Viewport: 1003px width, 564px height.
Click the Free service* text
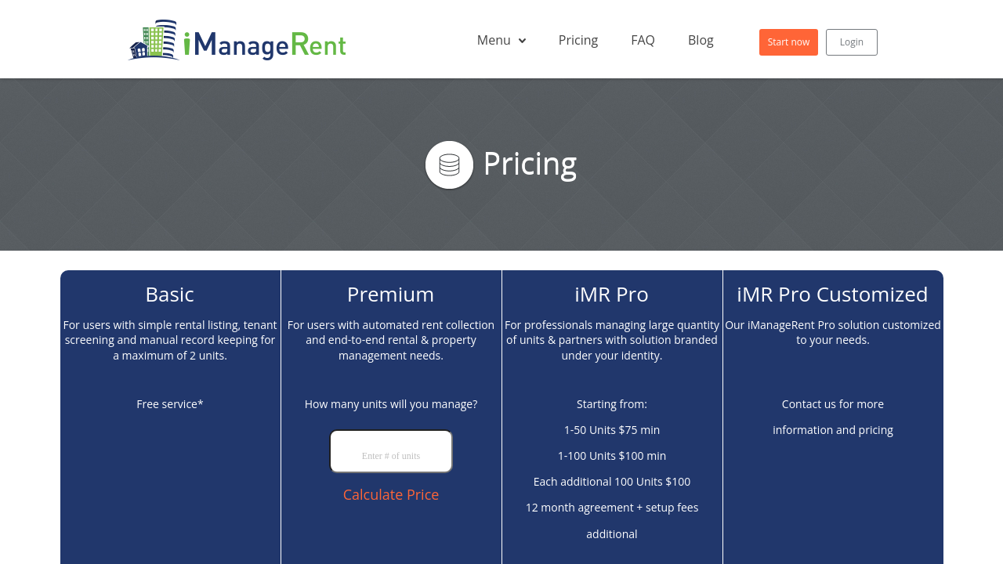point(170,404)
